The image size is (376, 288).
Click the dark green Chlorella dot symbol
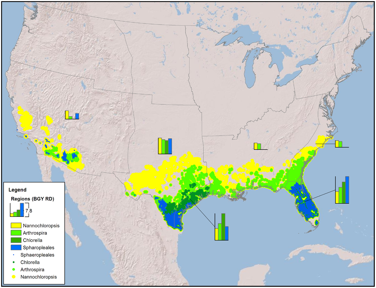coord(14,262)
